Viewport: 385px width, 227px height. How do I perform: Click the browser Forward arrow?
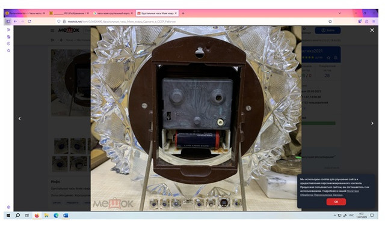[22, 22]
